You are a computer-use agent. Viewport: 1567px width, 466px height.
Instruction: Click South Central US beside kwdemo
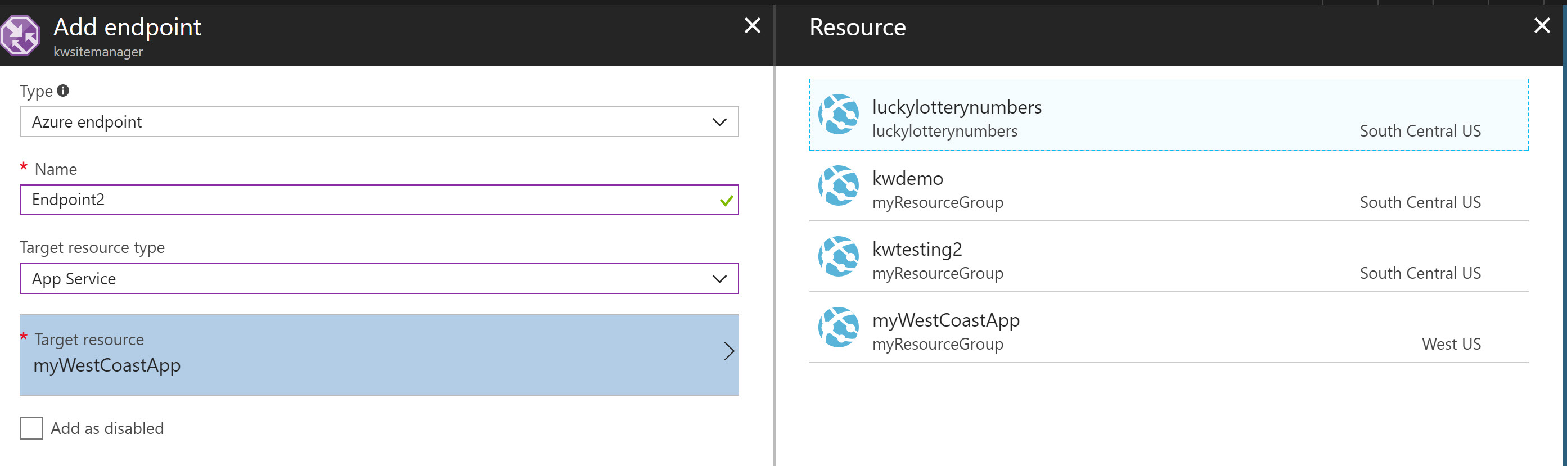point(1420,202)
